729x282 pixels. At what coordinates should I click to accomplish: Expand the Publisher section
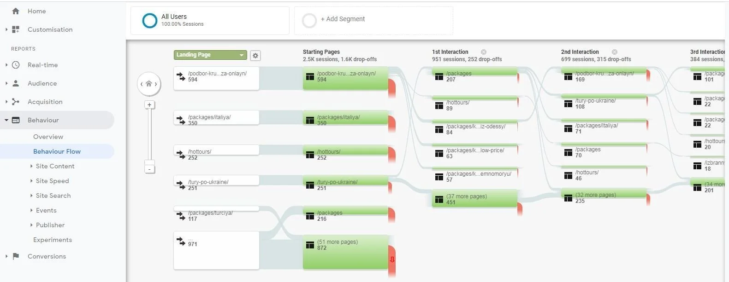pos(50,225)
